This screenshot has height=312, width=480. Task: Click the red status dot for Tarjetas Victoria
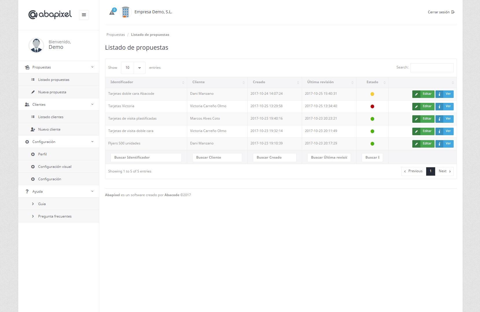click(x=372, y=107)
